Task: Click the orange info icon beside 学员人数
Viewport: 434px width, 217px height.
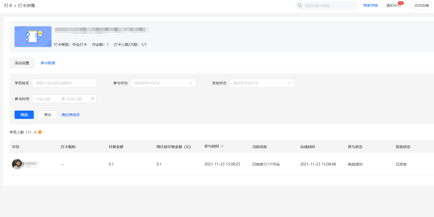Action: 40,132
